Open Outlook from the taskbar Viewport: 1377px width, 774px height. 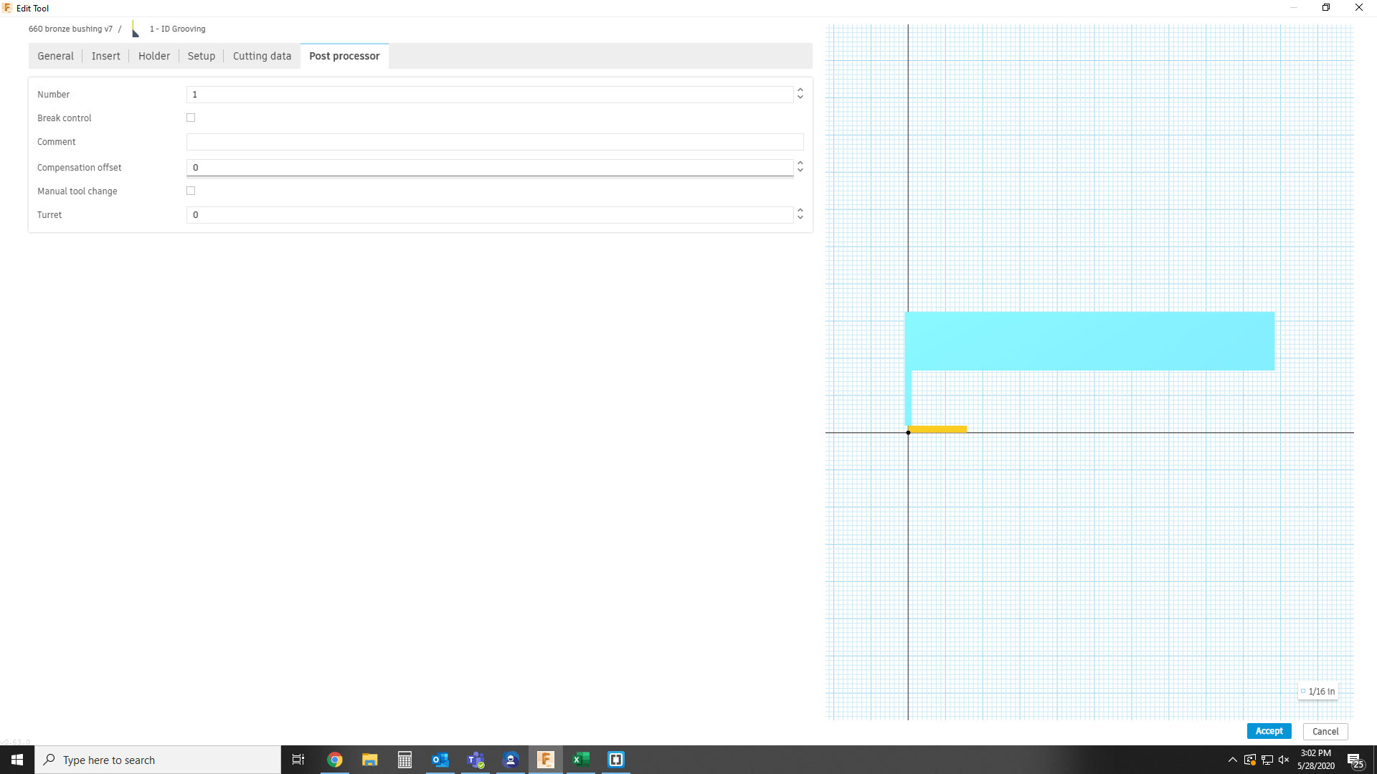pos(440,760)
